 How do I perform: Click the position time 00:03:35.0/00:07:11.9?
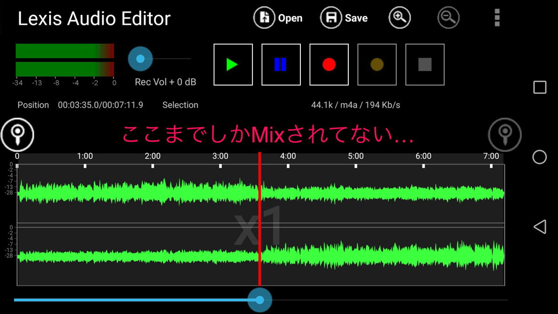(x=100, y=105)
